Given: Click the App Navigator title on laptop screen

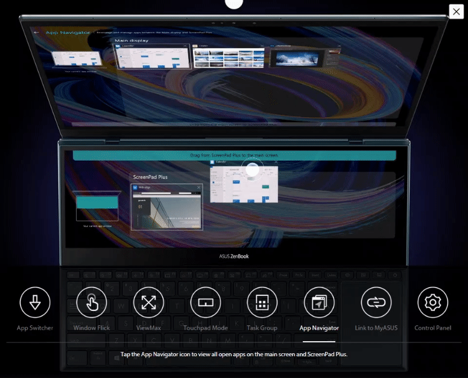Looking at the screenshot, I should [68, 32].
